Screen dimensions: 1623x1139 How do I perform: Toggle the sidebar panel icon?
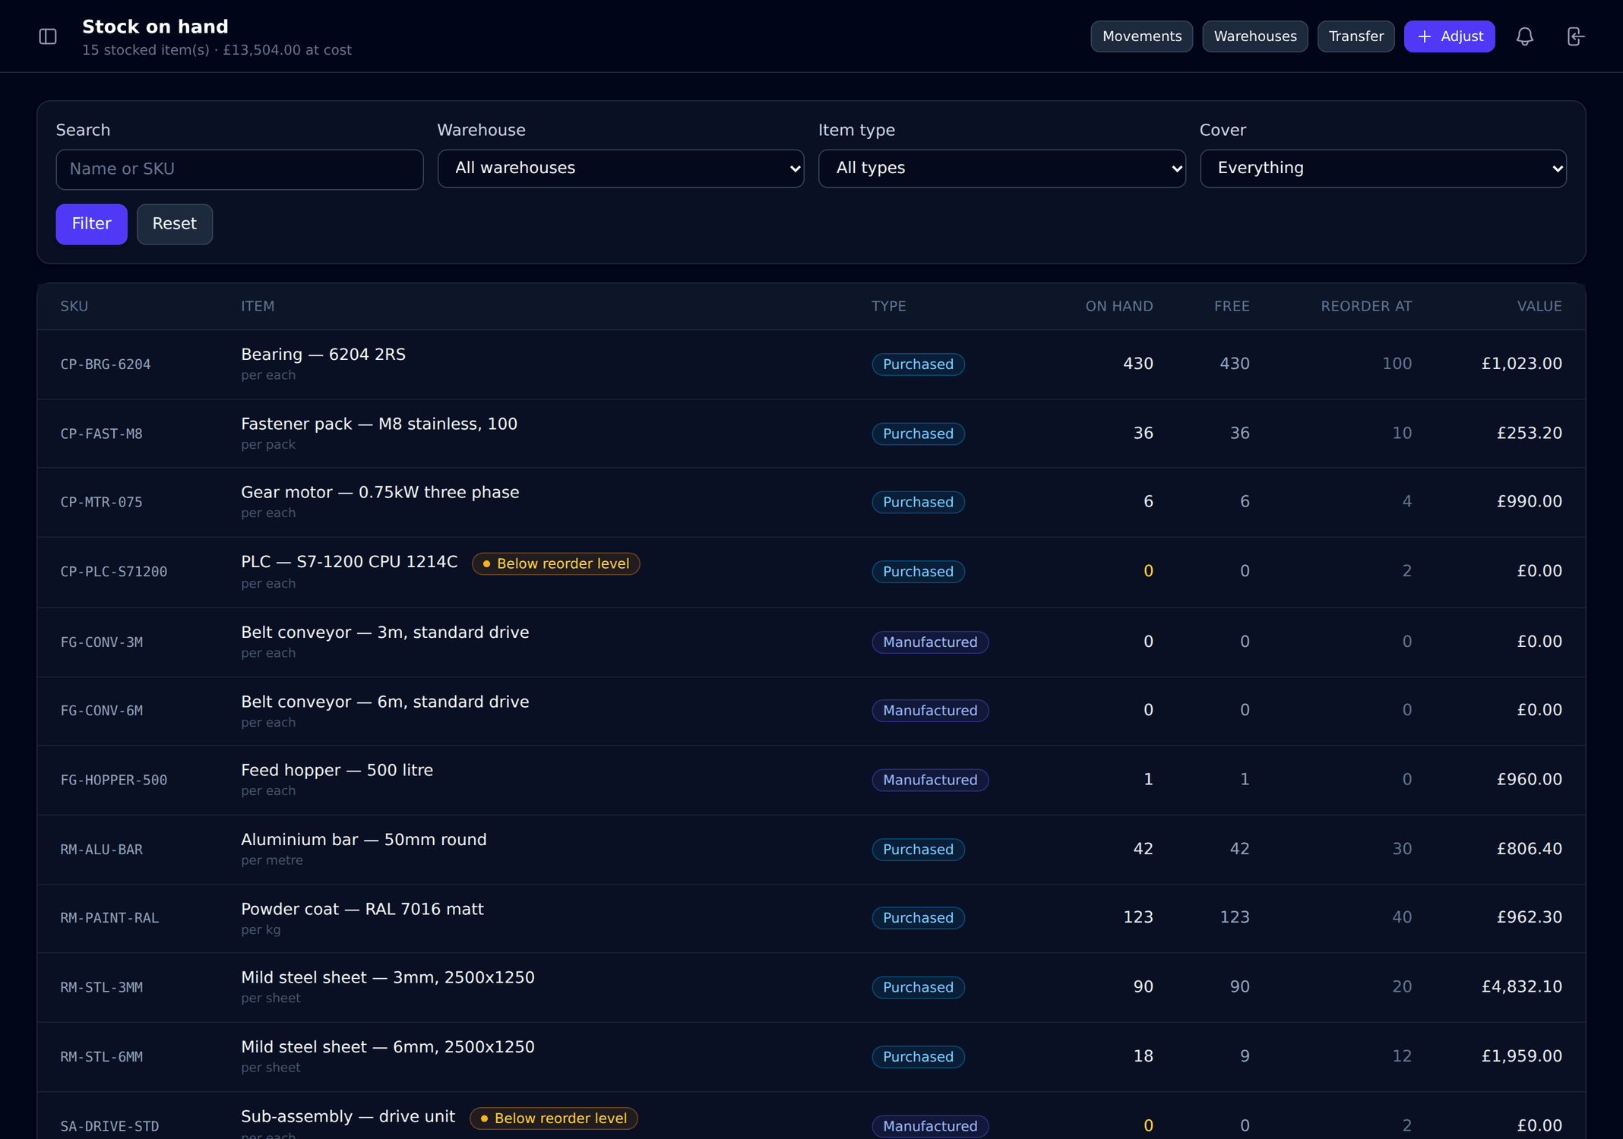tap(48, 36)
